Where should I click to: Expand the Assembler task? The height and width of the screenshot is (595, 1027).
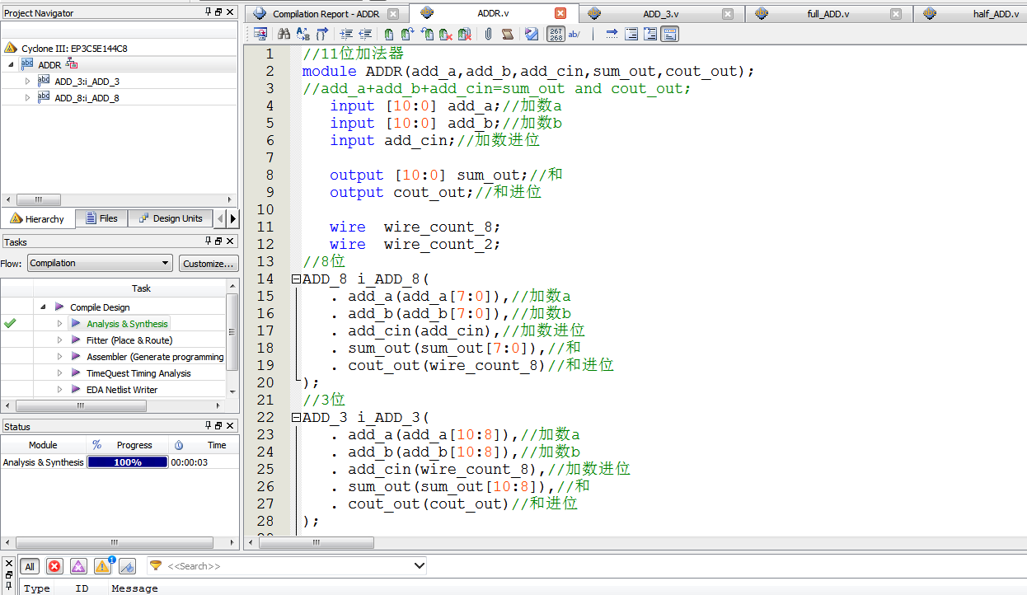click(59, 357)
